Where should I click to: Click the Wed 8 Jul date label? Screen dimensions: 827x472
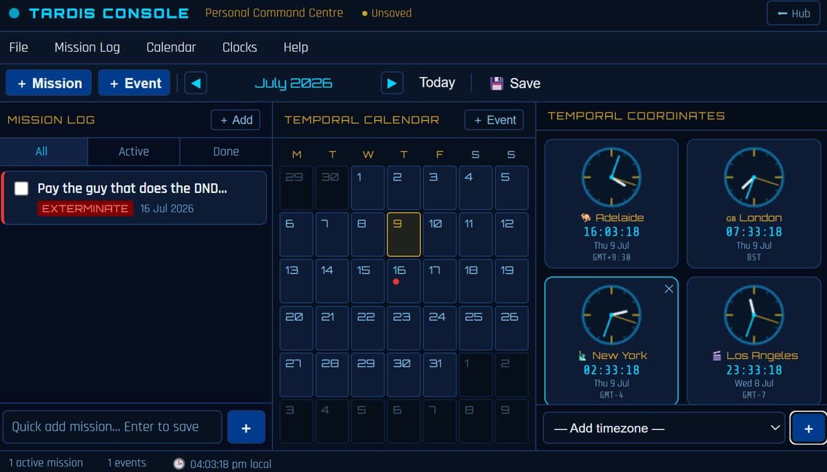(754, 383)
